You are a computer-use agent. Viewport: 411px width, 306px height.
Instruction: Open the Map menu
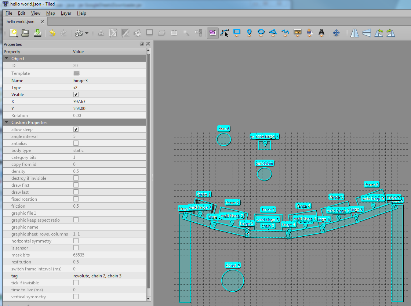[x=51, y=13]
